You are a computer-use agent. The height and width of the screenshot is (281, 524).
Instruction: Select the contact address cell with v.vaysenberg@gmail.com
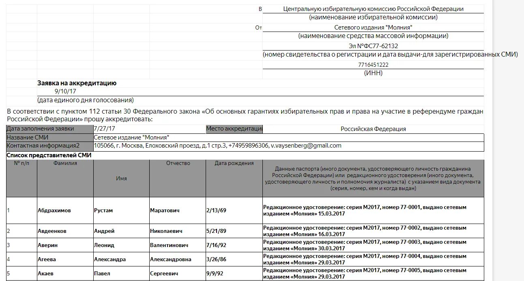pos(288,146)
